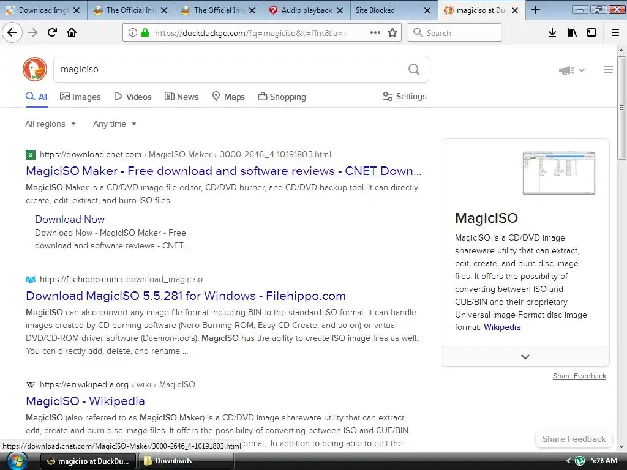
Task: Open the Downloads taskbar window
Action: coord(186,461)
